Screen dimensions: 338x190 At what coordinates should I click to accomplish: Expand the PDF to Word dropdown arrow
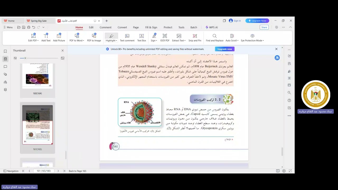point(83,41)
